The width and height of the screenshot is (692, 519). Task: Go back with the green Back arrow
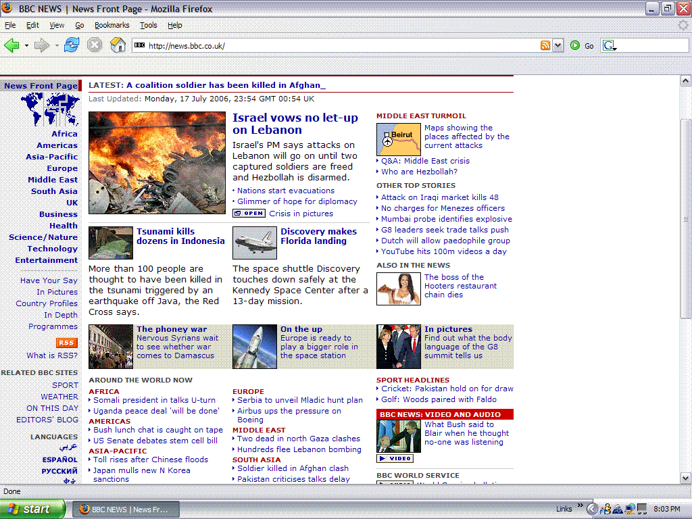click(x=11, y=45)
